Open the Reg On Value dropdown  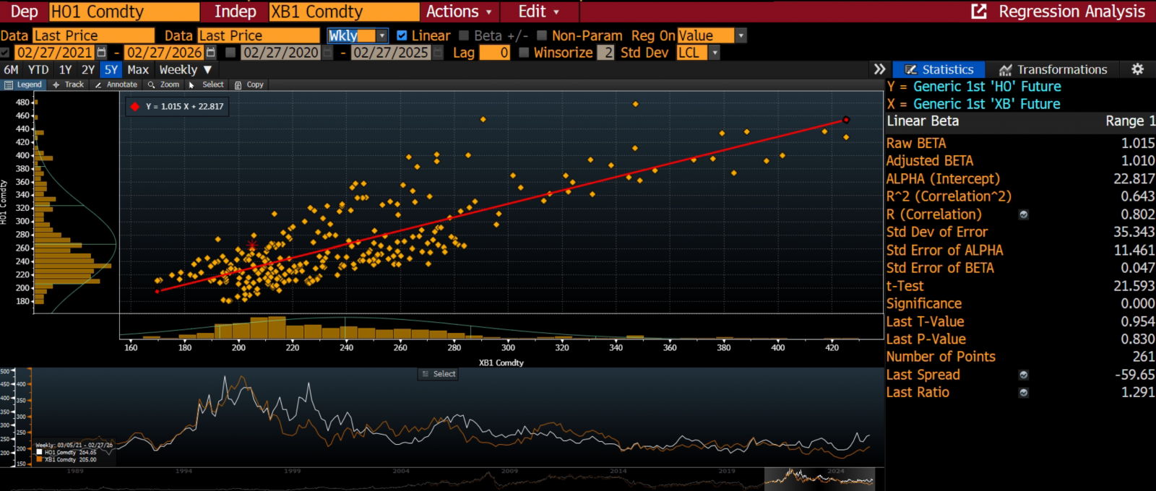pyautogui.click(x=741, y=35)
